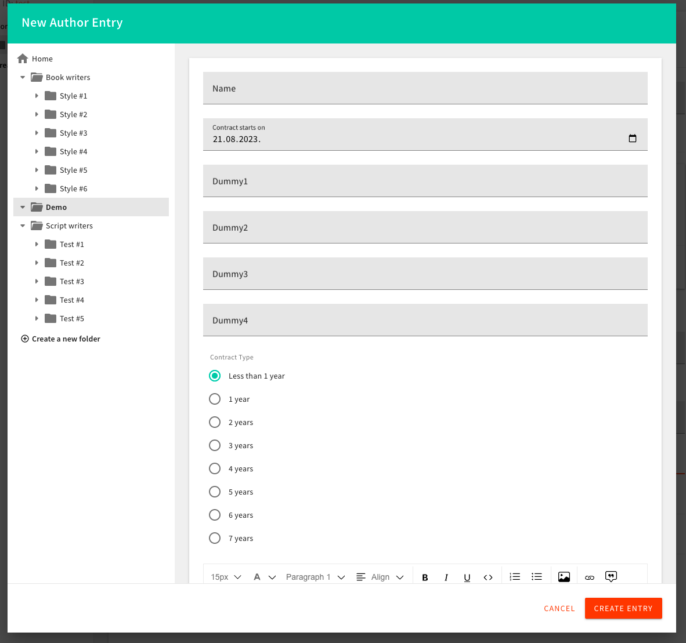Create a numbered list

point(515,576)
